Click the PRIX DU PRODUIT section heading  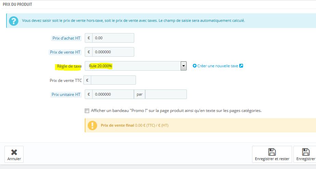point(17,4)
